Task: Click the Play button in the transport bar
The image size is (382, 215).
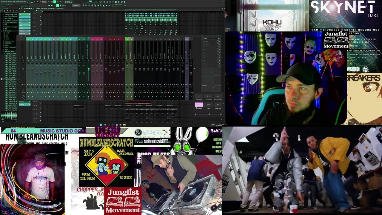Action: [x=35, y=2]
